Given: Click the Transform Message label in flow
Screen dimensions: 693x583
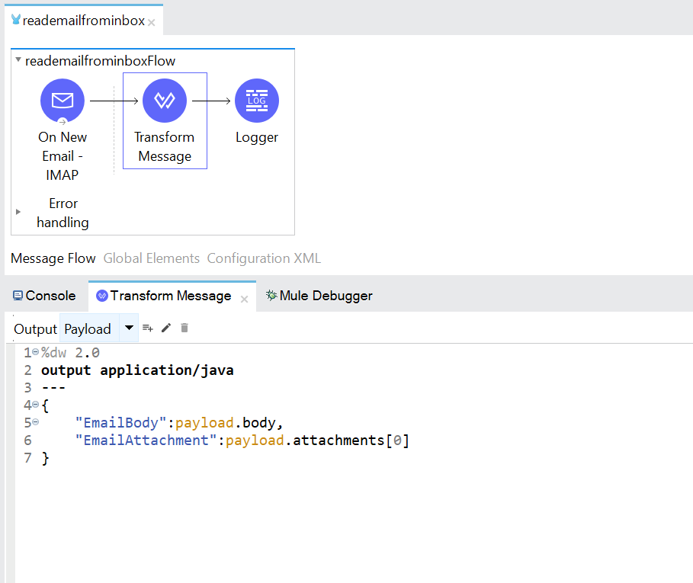Looking at the screenshot, I should (165, 146).
